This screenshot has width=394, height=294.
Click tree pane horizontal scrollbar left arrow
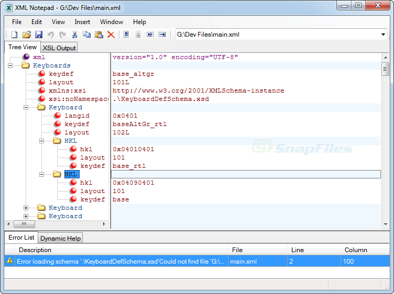click(x=8, y=224)
